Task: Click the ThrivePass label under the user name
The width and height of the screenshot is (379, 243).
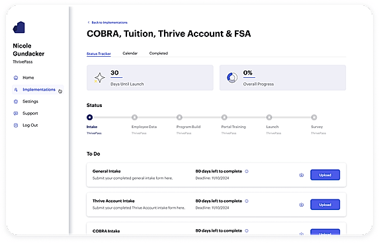Action: point(22,62)
